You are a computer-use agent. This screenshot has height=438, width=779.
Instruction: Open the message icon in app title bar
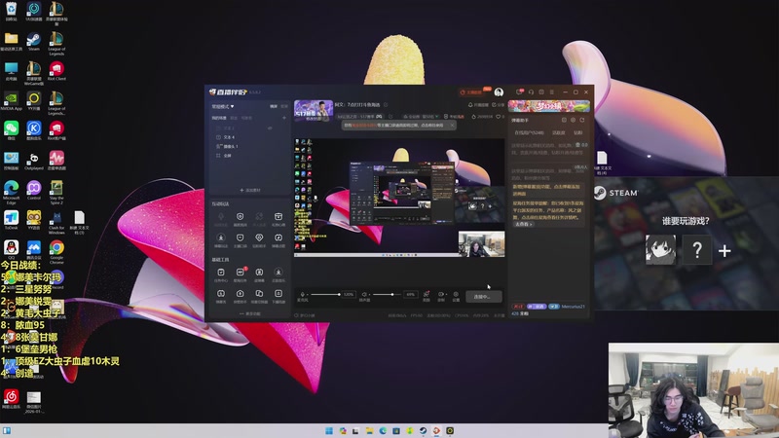coord(519,91)
